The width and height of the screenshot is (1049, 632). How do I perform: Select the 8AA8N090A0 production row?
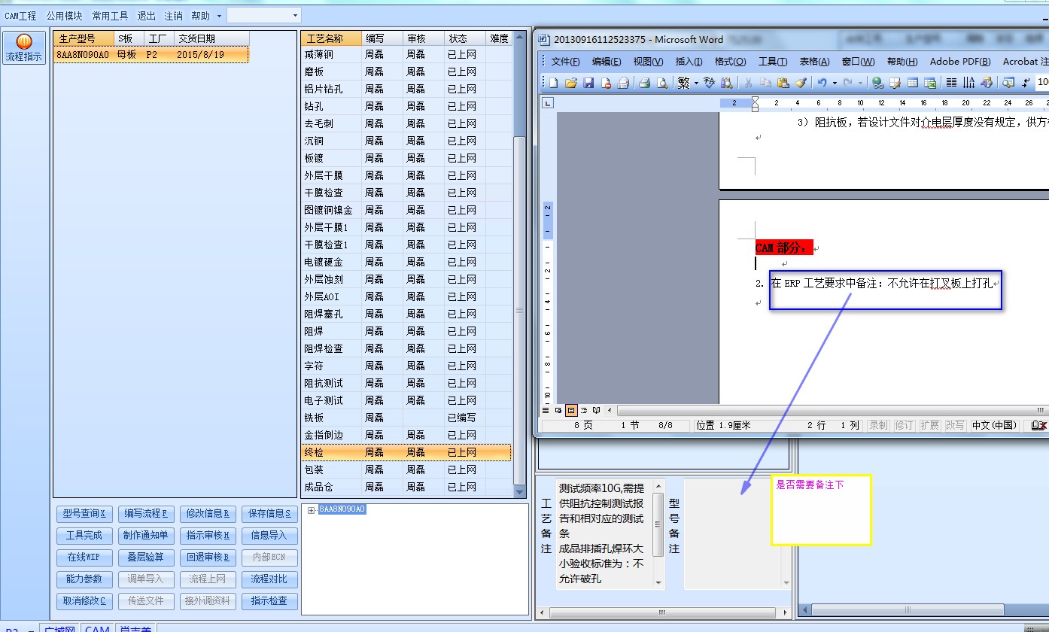(x=151, y=55)
